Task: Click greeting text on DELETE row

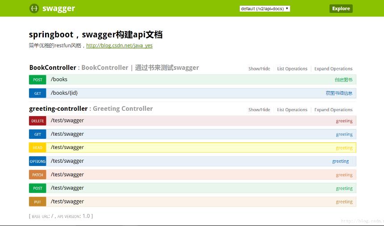Action: click(x=344, y=121)
